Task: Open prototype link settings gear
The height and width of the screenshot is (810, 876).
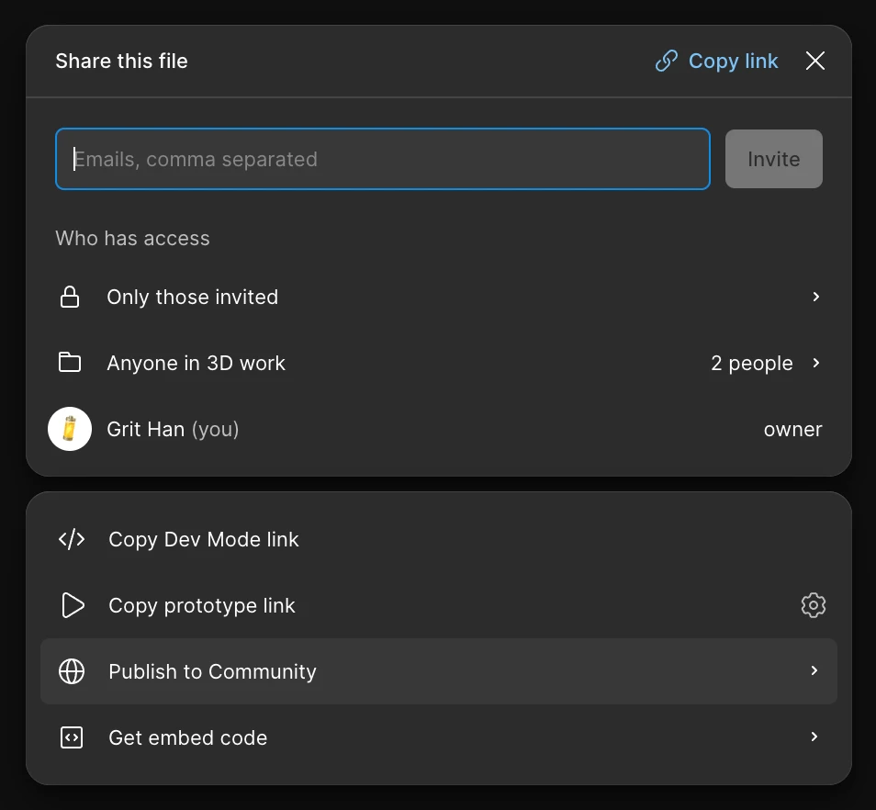Action: 813,605
